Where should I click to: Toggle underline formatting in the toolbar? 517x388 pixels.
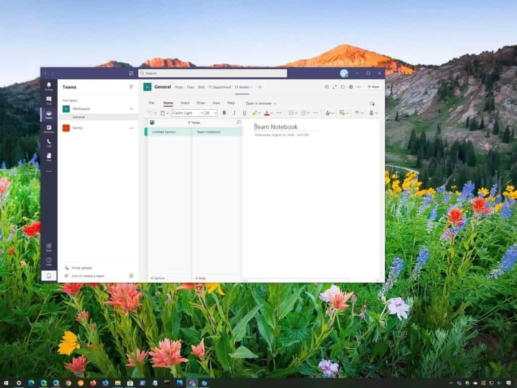(244, 113)
